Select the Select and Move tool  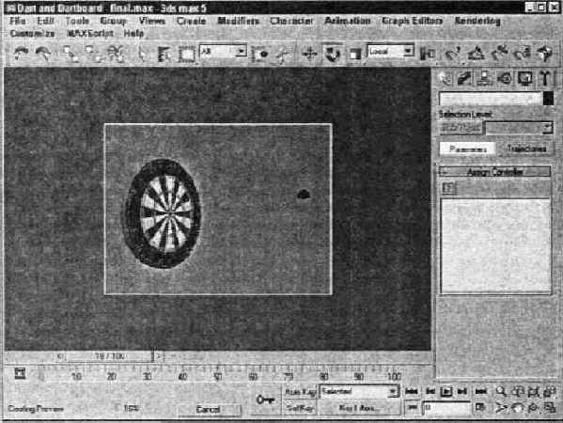pos(309,54)
